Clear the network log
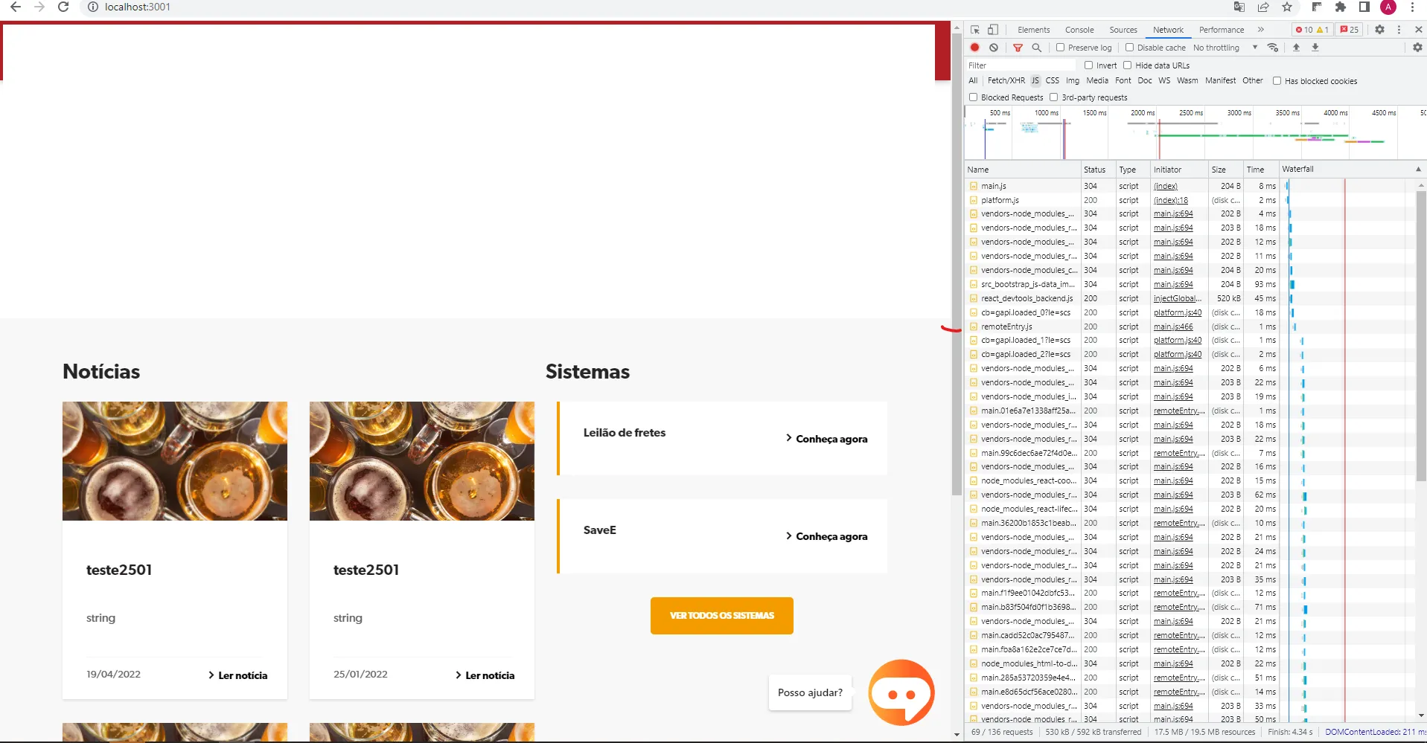Screen dimensions: 1427x743 (x=993, y=48)
